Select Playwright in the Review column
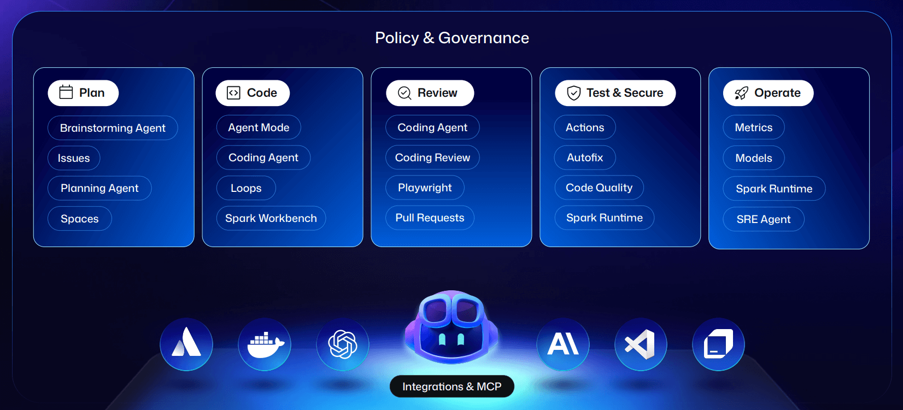 425,188
